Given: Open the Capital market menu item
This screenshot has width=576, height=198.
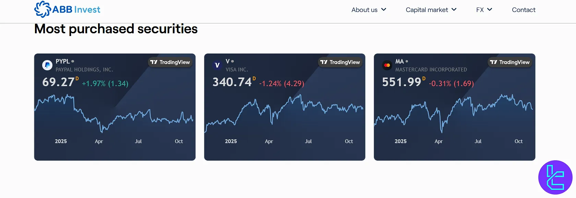Looking at the screenshot, I should coord(427,10).
